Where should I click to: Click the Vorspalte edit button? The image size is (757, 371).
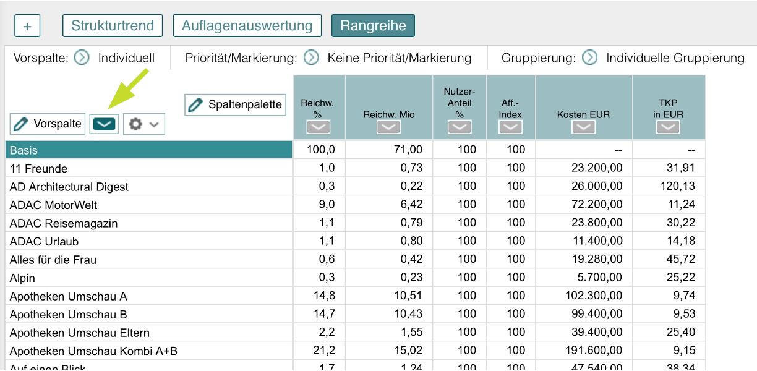46,124
